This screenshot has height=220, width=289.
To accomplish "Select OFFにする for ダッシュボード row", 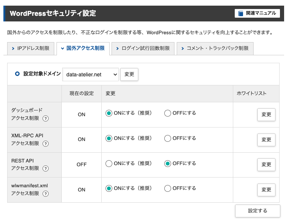I will [168, 113].
